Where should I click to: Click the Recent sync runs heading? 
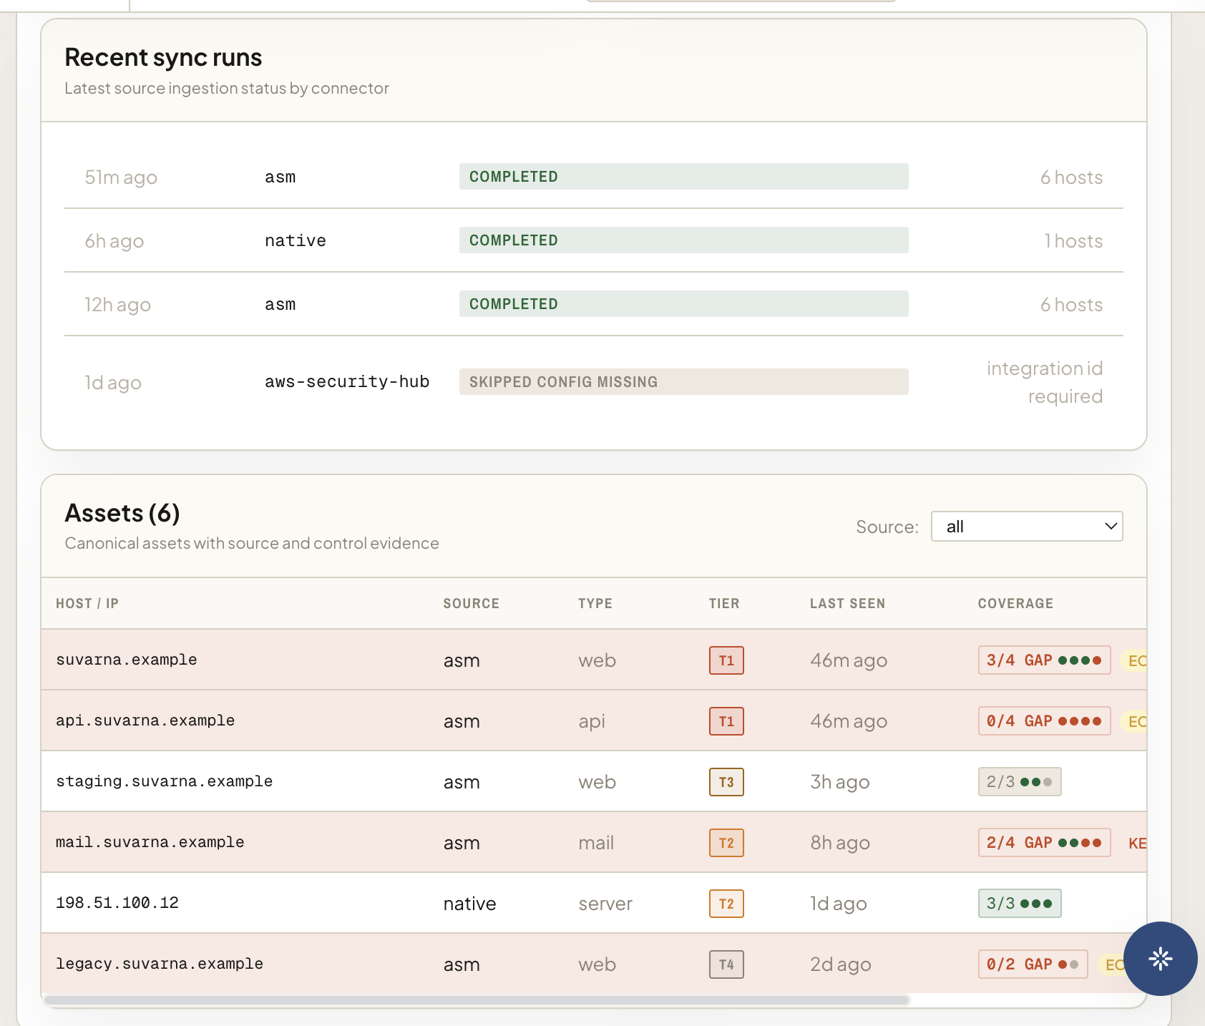pos(163,57)
